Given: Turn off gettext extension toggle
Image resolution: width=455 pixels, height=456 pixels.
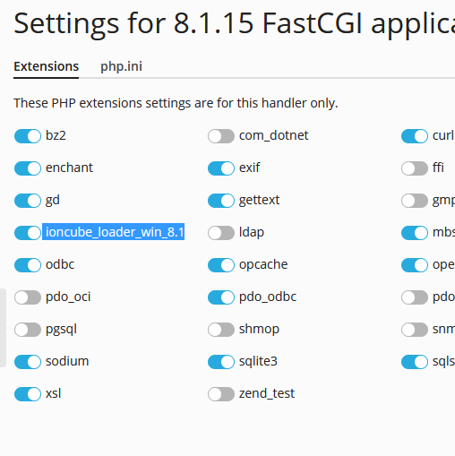Looking at the screenshot, I should (x=221, y=201).
